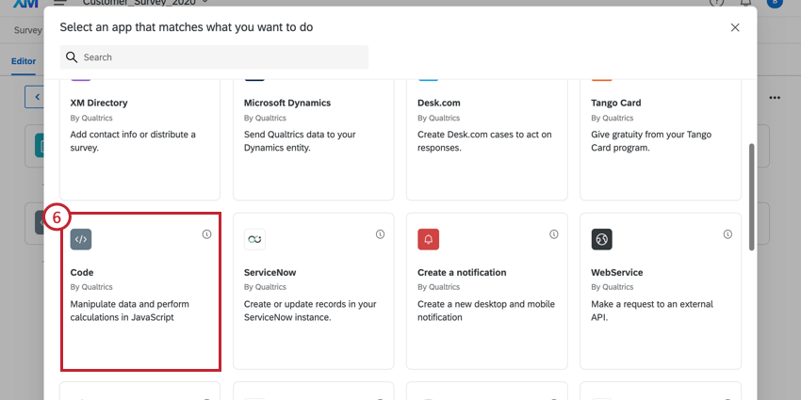Close the app selection dialog

[x=735, y=28]
